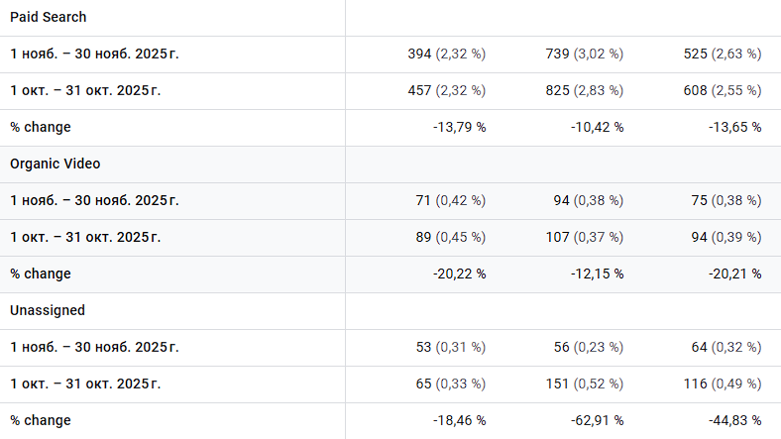781x439 pixels.
Task: Click the 151 (0,52 %) cell
Action: click(586, 384)
